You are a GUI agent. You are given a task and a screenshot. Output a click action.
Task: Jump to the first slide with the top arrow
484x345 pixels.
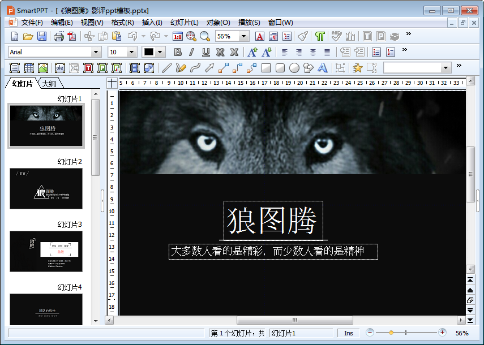470,279
